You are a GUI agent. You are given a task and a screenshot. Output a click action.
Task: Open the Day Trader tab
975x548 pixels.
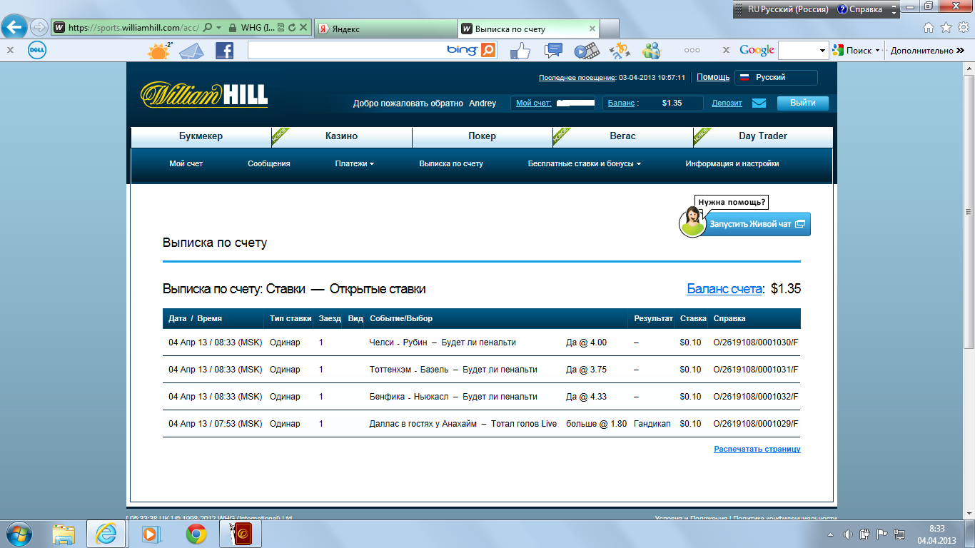pyautogui.click(x=762, y=136)
